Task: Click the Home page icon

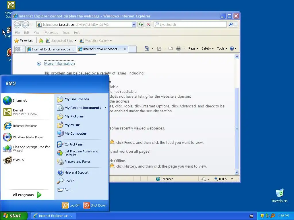Action: click(x=147, y=48)
